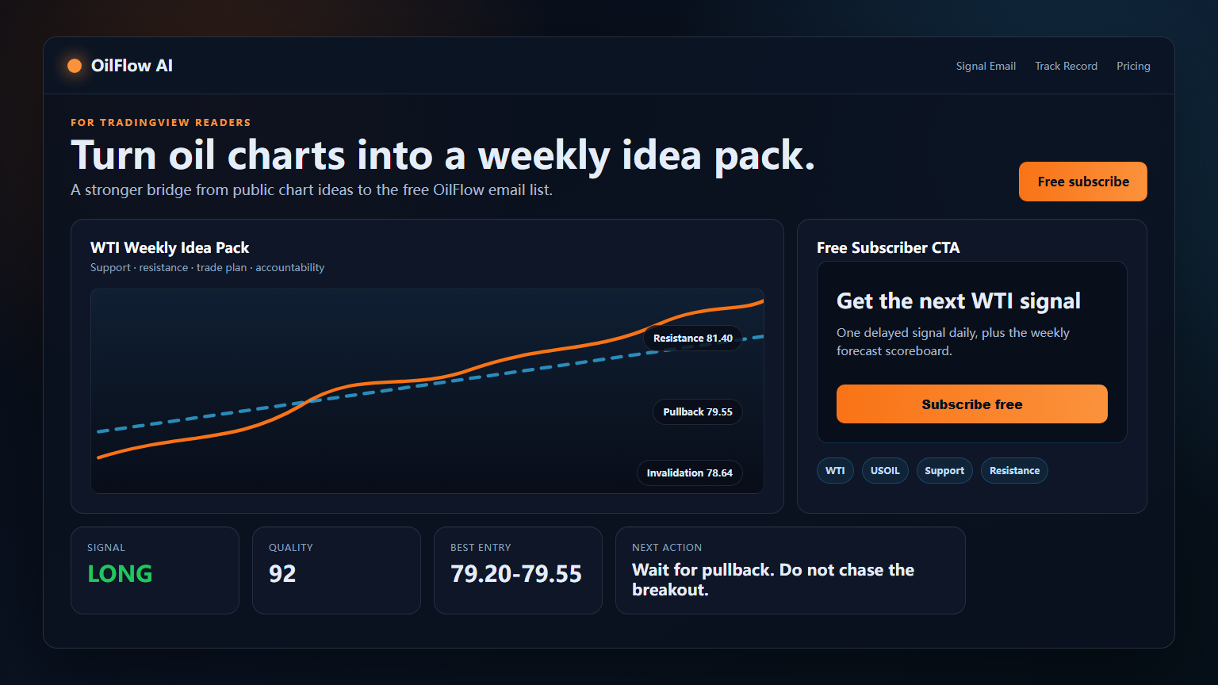
Task: Select the Support tag chip
Action: tap(944, 470)
